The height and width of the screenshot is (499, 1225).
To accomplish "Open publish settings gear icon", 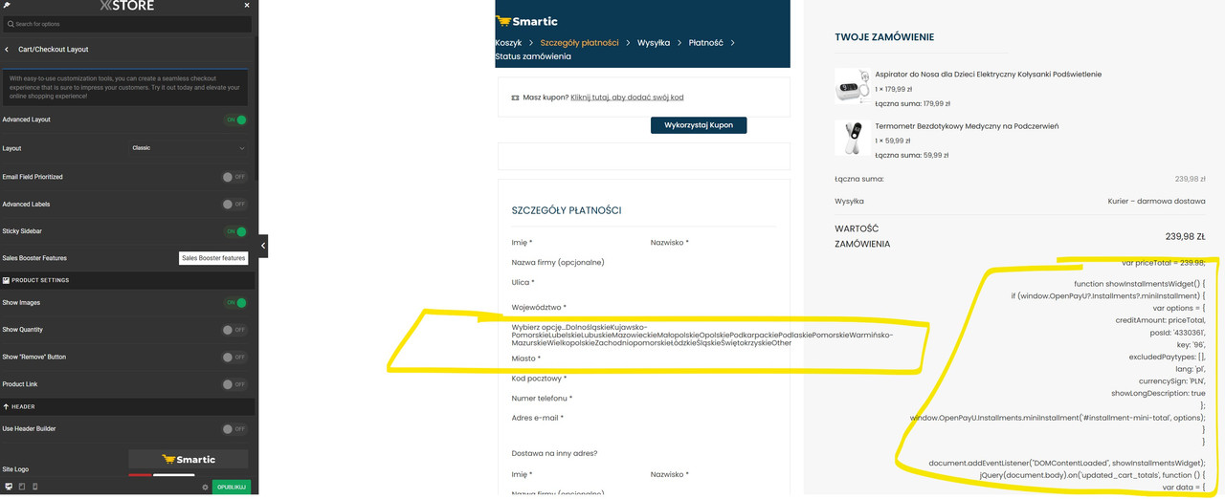I will coord(205,487).
